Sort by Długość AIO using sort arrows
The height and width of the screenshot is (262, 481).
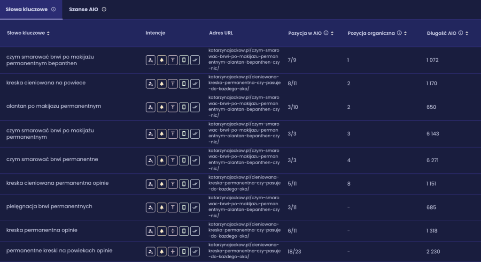pyautogui.click(x=466, y=33)
